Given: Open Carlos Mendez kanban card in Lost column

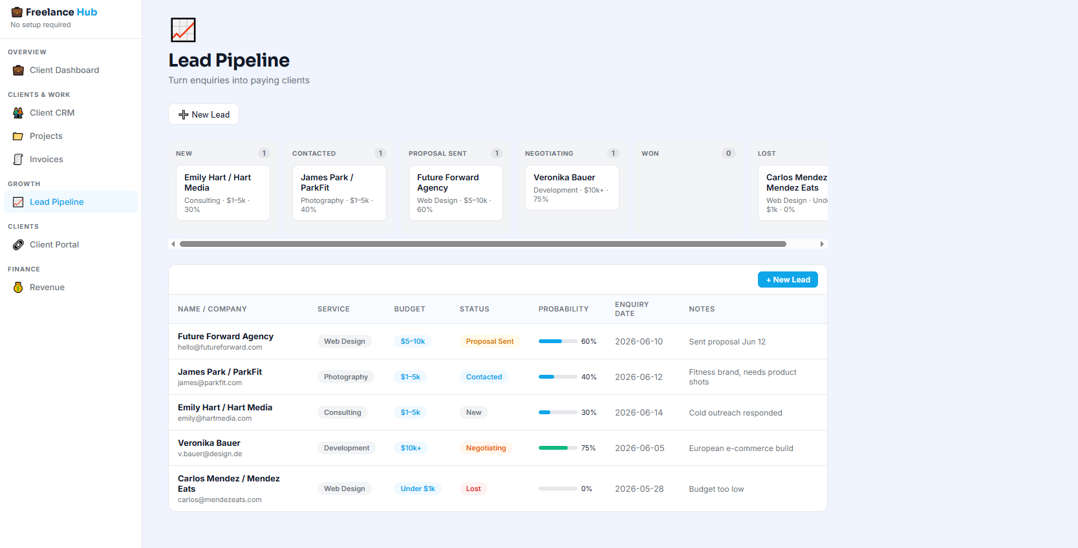Looking at the screenshot, I should tap(793, 193).
